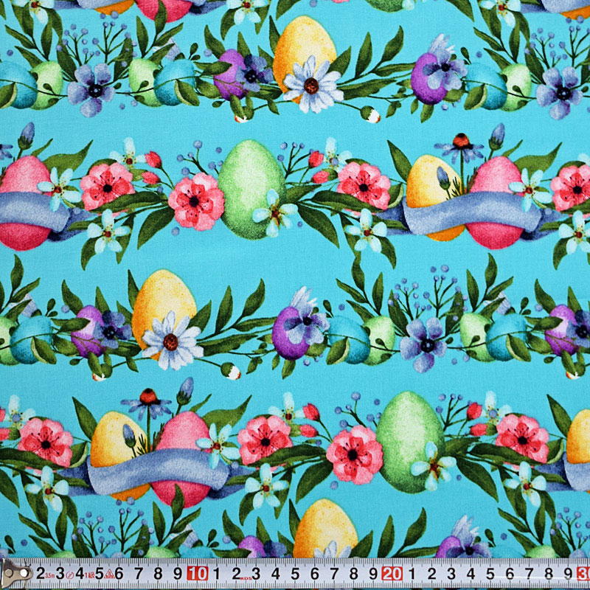Click the red 10 marker on ruler
The width and height of the screenshot is (590, 590).
[197, 574]
